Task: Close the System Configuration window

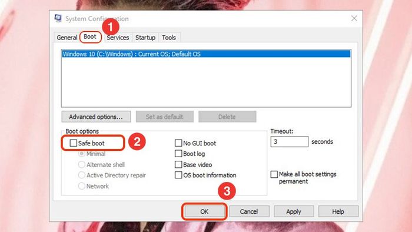Action: click(x=354, y=18)
